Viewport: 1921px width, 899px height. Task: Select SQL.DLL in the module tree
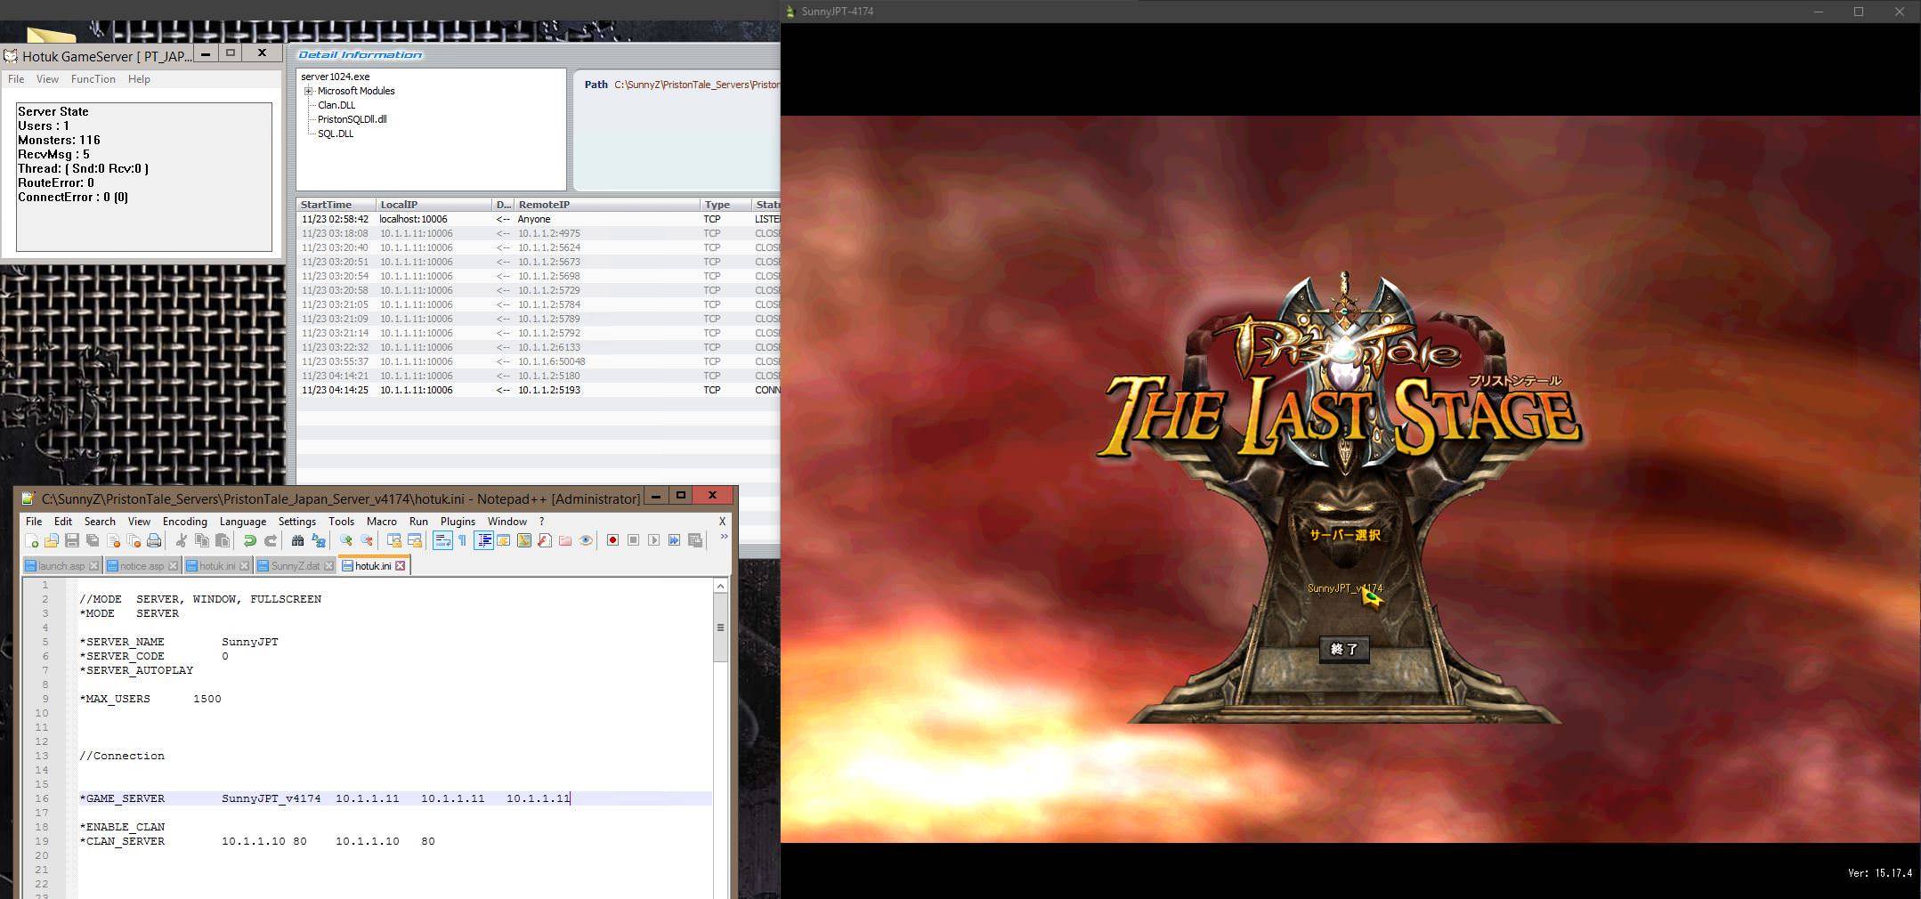pyautogui.click(x=336, y=134)
